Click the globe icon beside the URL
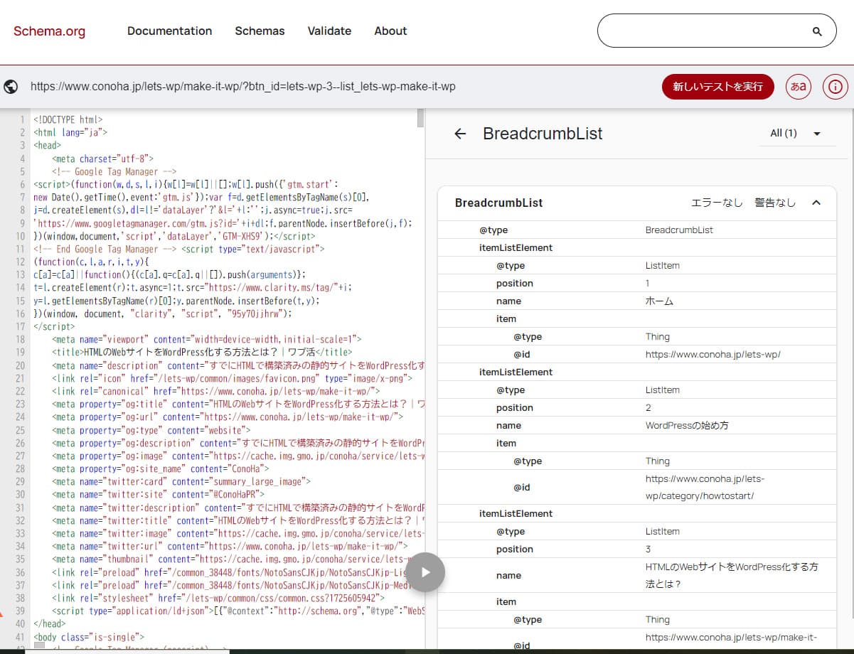854x654 pixels. (x=11, y=87)
